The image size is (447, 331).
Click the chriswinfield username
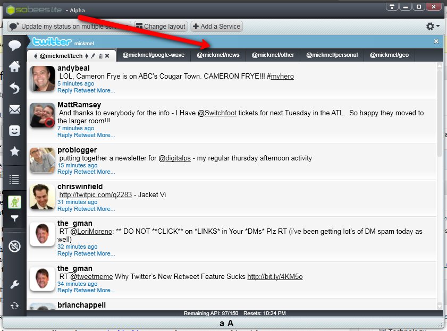[x=80, y=187]
